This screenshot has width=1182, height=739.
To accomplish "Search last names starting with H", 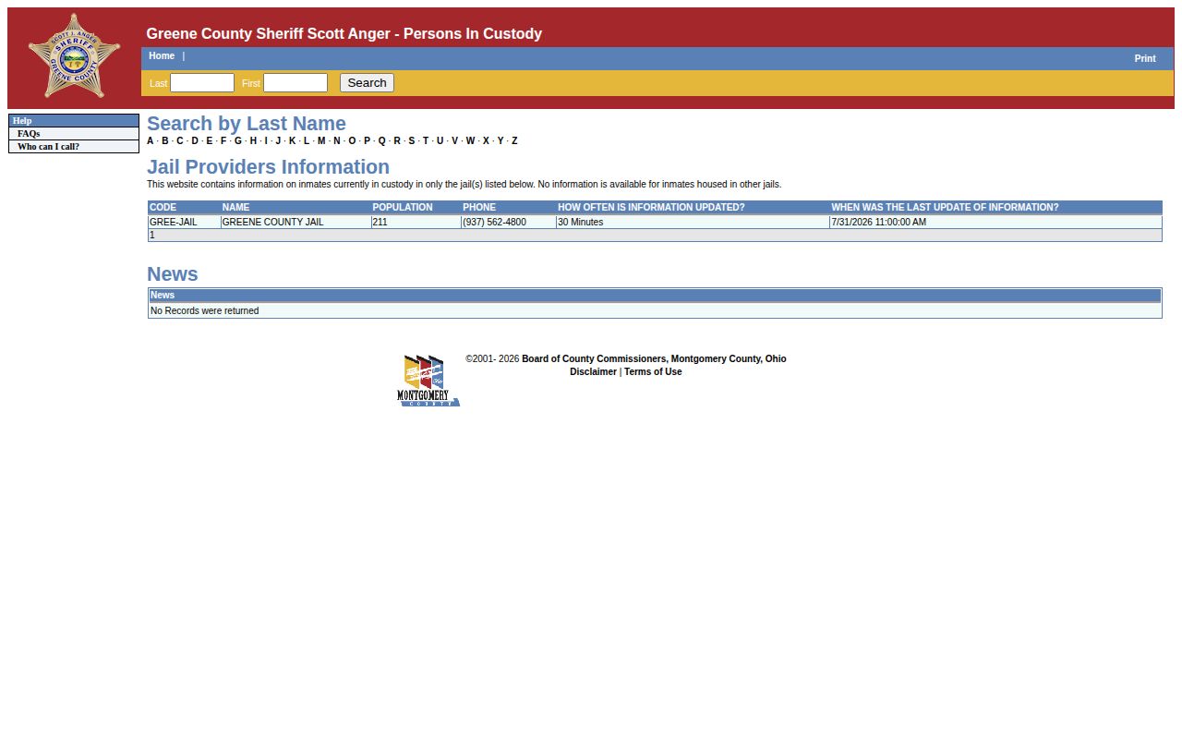I will click(x=253, y=141).
